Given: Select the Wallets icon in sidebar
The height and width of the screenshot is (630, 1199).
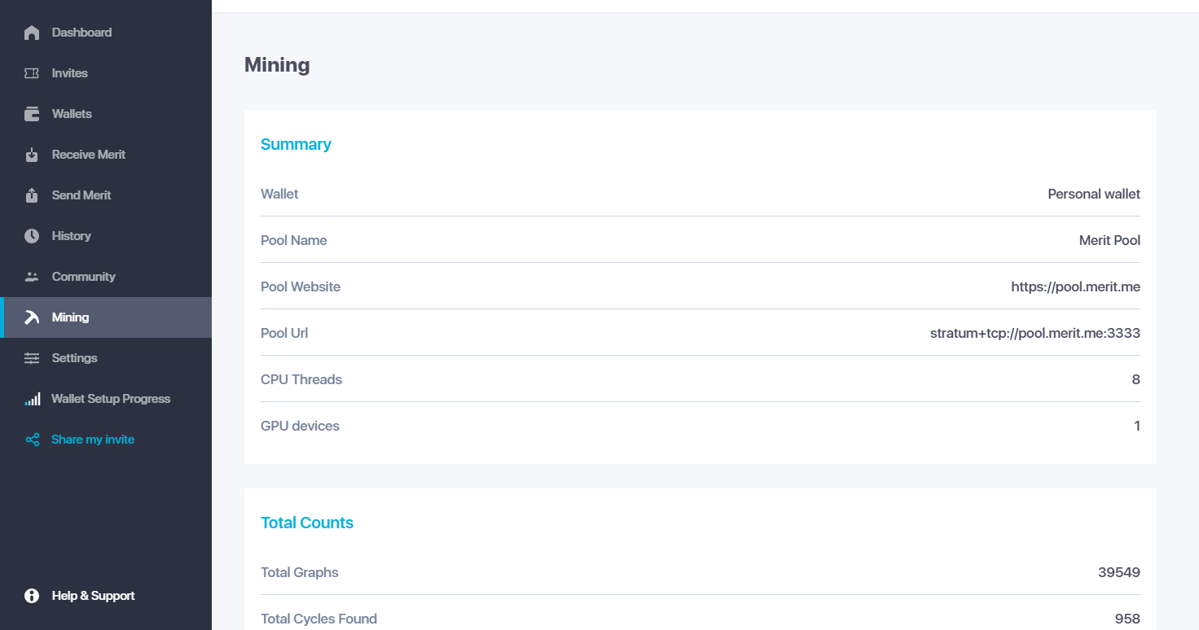Looking at the screenshot, I should click(32, 114).
